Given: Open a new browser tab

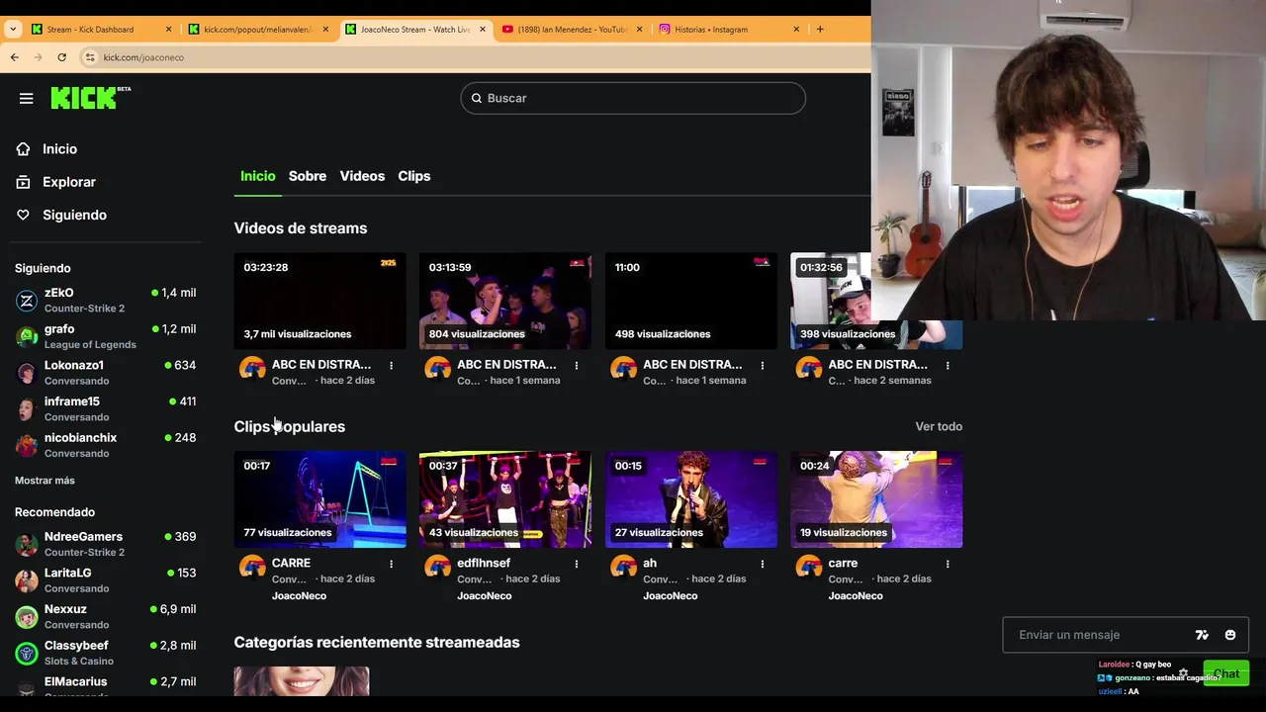Looking at the screenshot, I should (820, 29).
